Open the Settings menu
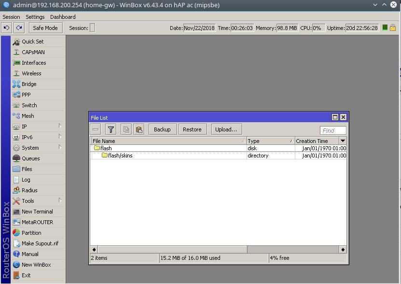Screen dimensions: 401x284 pos(35,17)
